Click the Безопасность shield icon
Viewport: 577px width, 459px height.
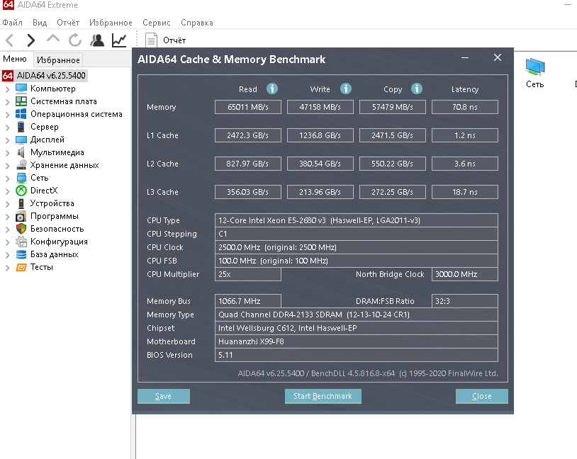coord(21,229)
